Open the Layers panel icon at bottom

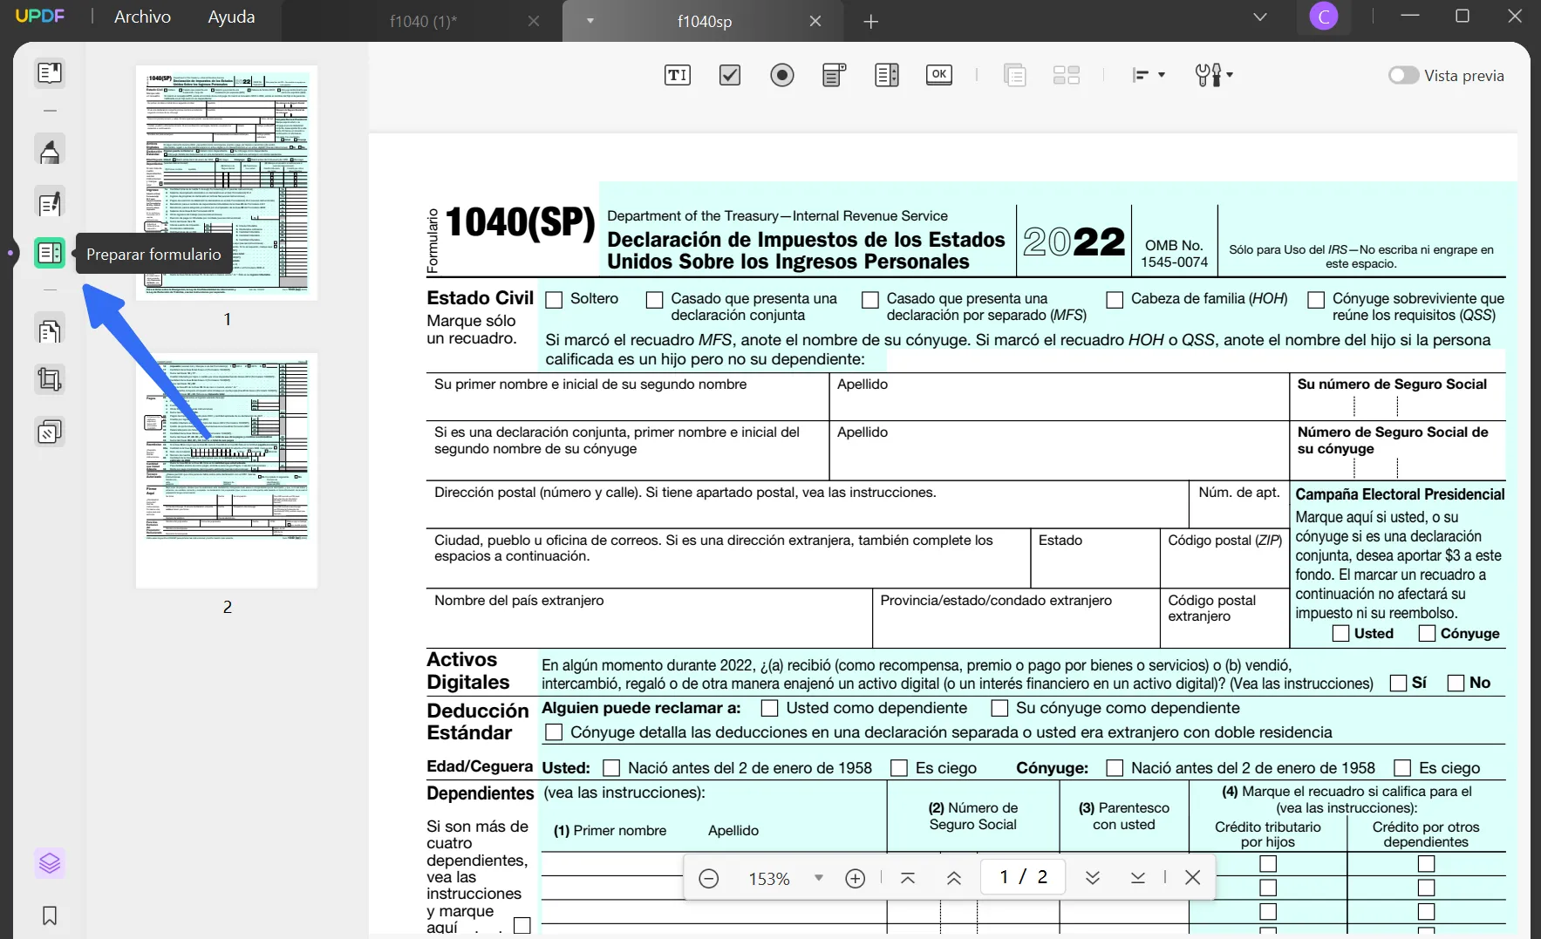pyautogui.click(x=50, y=863)
